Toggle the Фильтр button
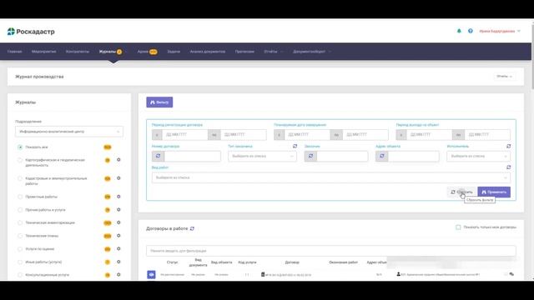This screenshot has height=300, width=534. click(159, 102)
